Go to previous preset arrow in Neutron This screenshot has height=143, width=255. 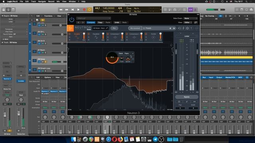click(x=170, y=28)
